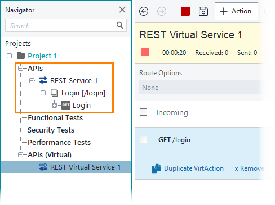Screen dimensions: 275x205
Task: Open Functional Tests in the Navigator
Action: [x=55, y=118]
